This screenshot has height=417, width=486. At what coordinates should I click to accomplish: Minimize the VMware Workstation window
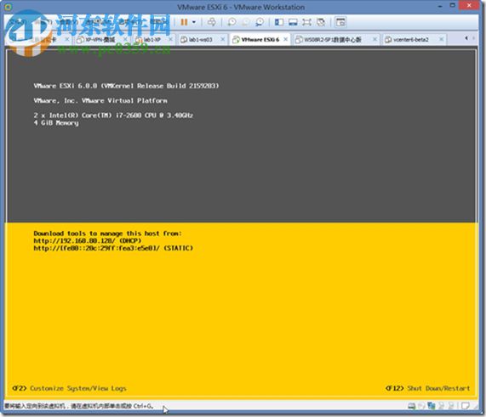point(440,6)
